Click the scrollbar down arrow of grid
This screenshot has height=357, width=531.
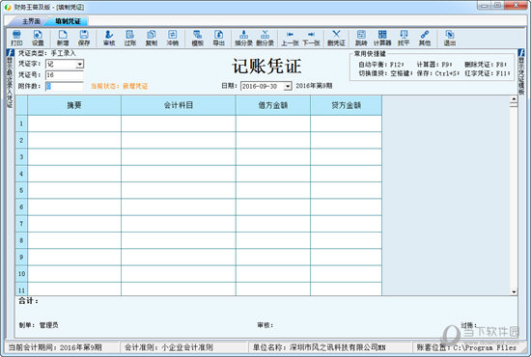514,291
